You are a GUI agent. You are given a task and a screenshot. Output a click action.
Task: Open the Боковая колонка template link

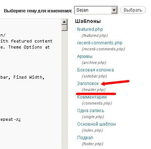tap(96, 70)
